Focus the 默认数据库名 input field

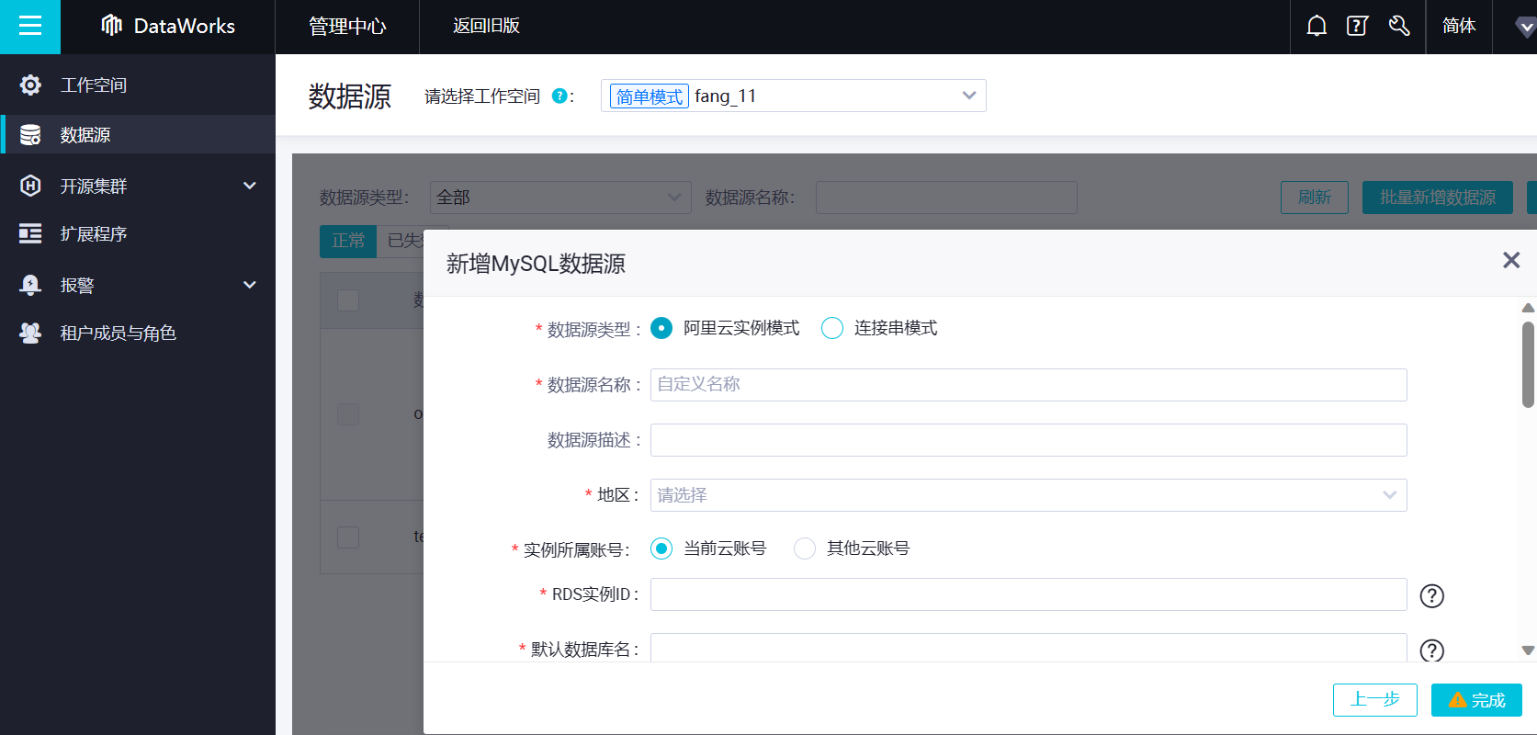tap(1029, 648)
